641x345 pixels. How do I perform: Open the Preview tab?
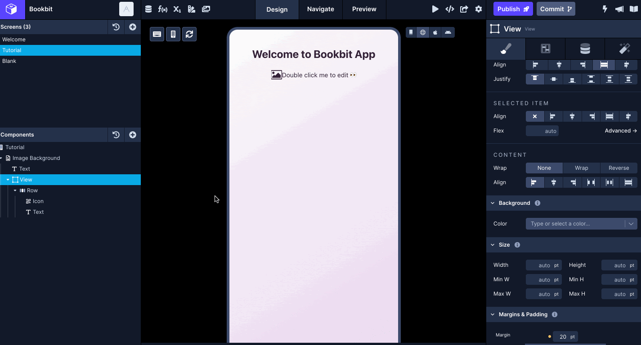(x=363, y=9)
